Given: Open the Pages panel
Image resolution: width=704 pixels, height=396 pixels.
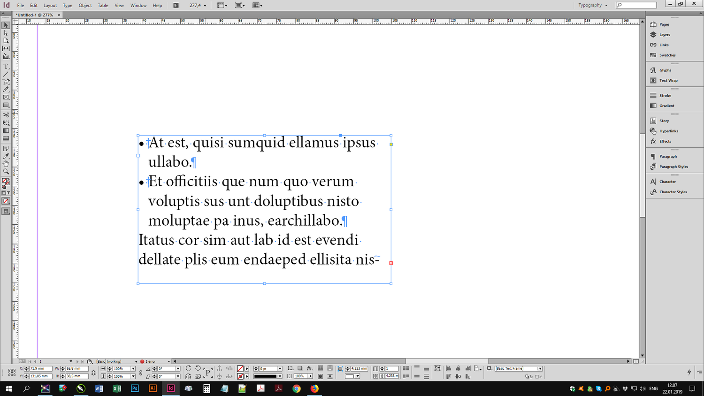Looking at the screenshot, I should (660, 24).
